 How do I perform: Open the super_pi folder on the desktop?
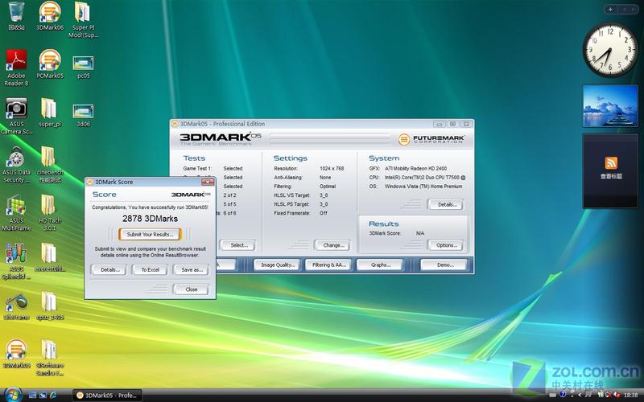tap(50, 113)
